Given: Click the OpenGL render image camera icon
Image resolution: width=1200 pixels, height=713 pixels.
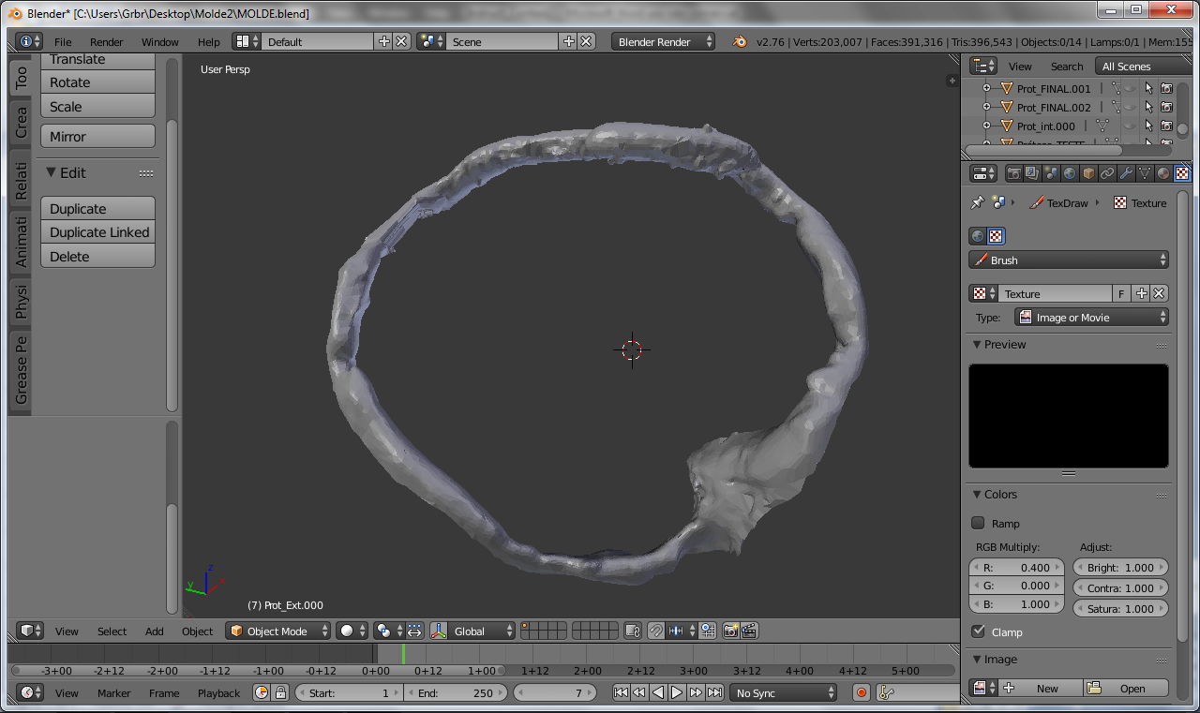Looking at the screenshot, I should coord(731,631).
